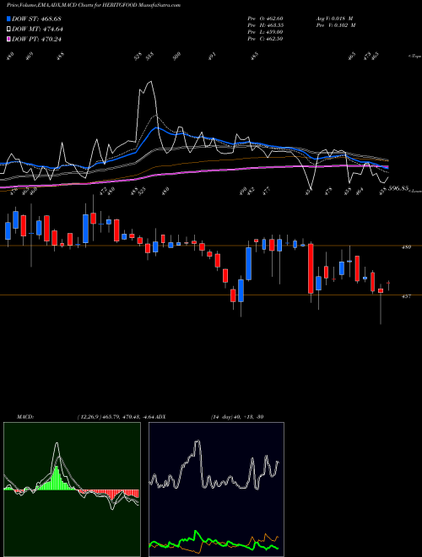The width and height of the screenshot is (422, 557).
Task: Click the 'Pre C: 462.50' close value
Action: coord(265,39)
